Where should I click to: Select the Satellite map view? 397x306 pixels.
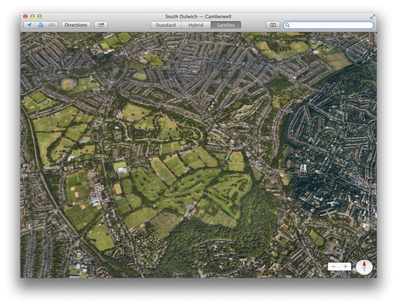(226, 25)
